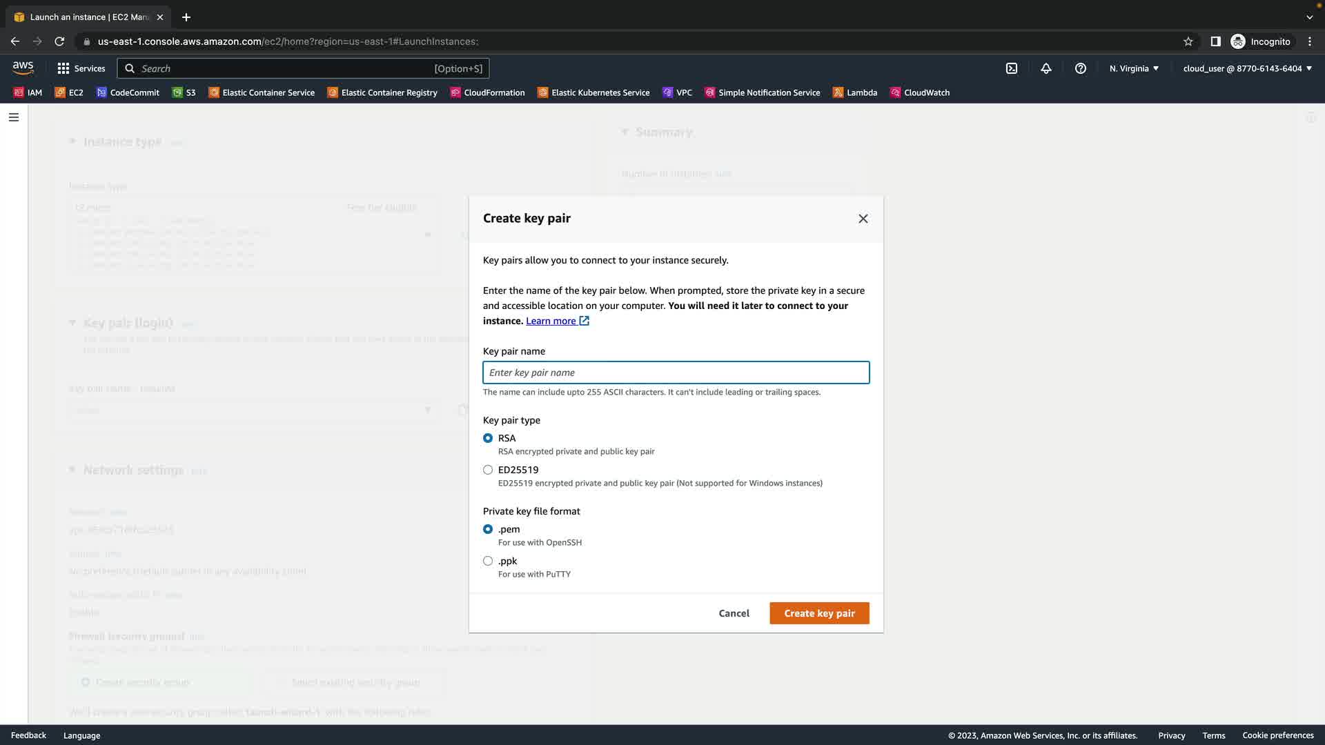Open the N. Virginia region dropdown

click(x=1134, y=68)
